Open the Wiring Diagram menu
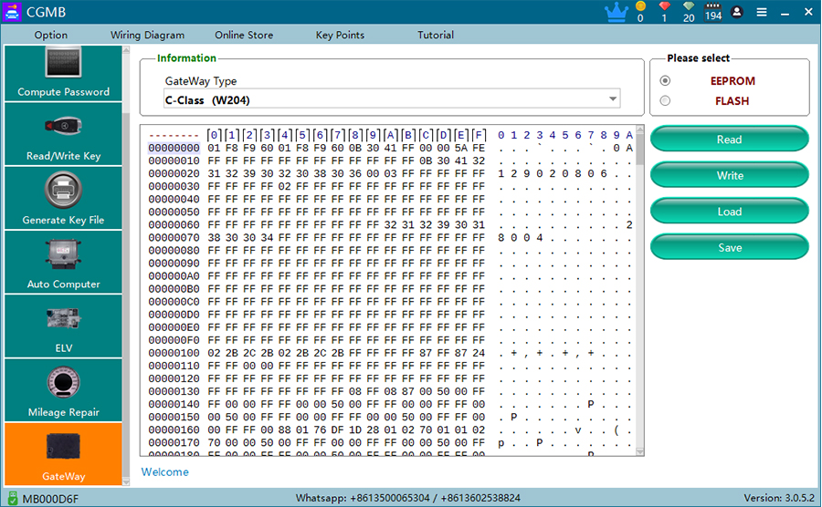 tap(147, 35)
